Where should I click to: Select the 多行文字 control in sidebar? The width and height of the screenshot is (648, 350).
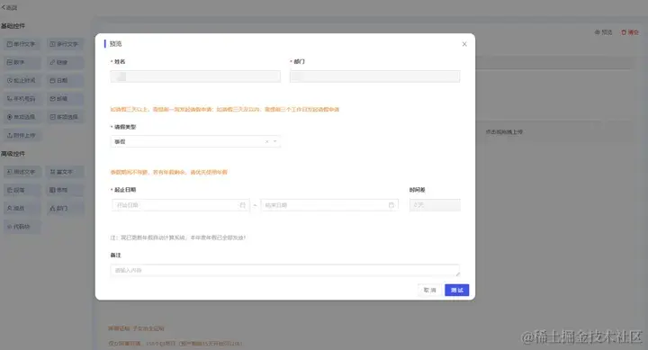click(65, 44)
